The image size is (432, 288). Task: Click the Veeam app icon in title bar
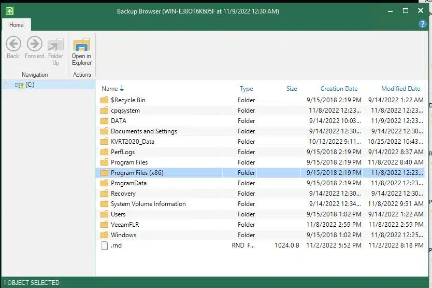(9, 10)
